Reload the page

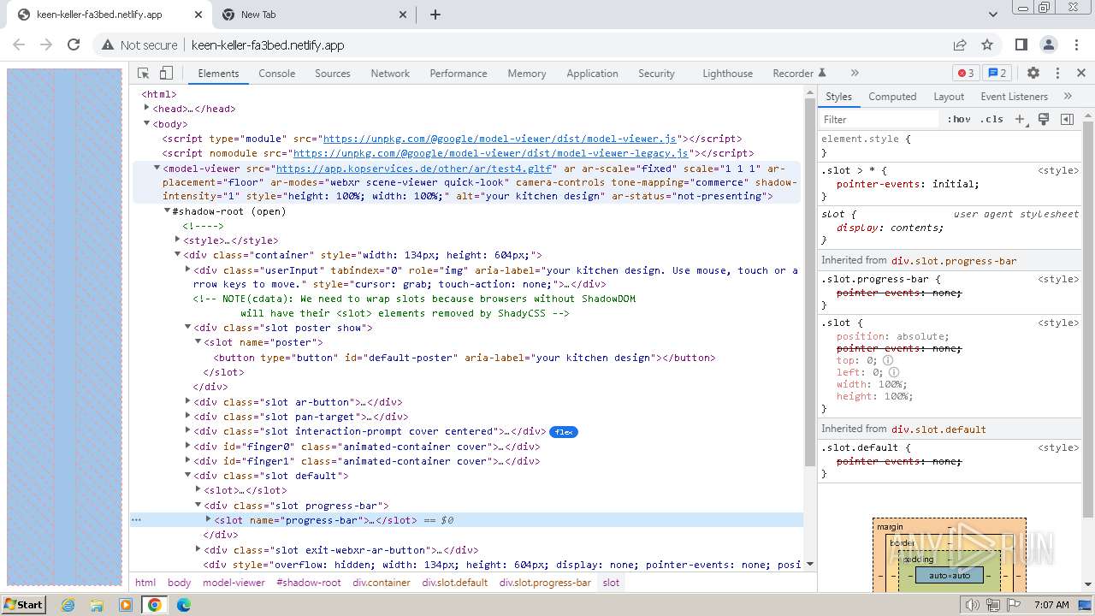coord(74,44)
